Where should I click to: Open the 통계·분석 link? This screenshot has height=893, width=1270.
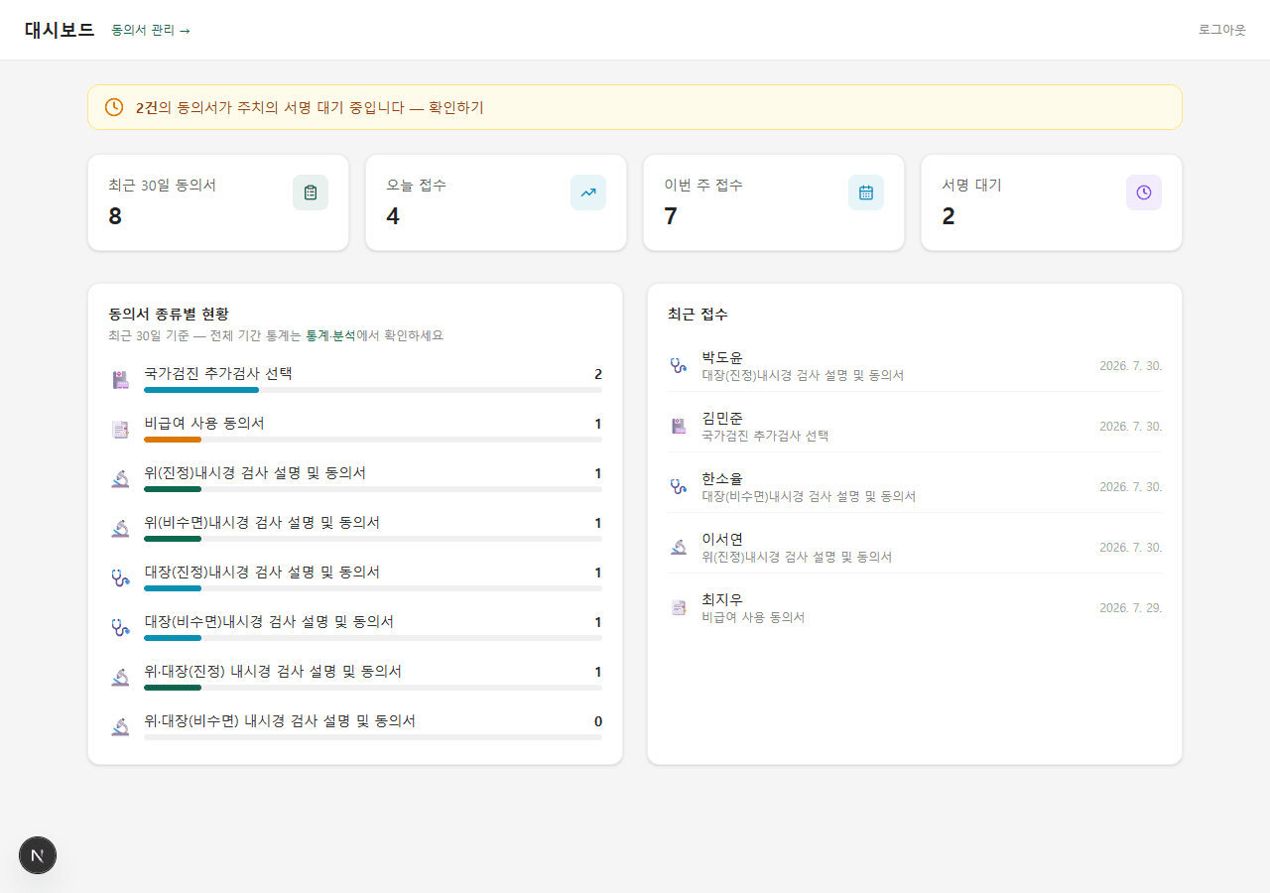point(330,335)
